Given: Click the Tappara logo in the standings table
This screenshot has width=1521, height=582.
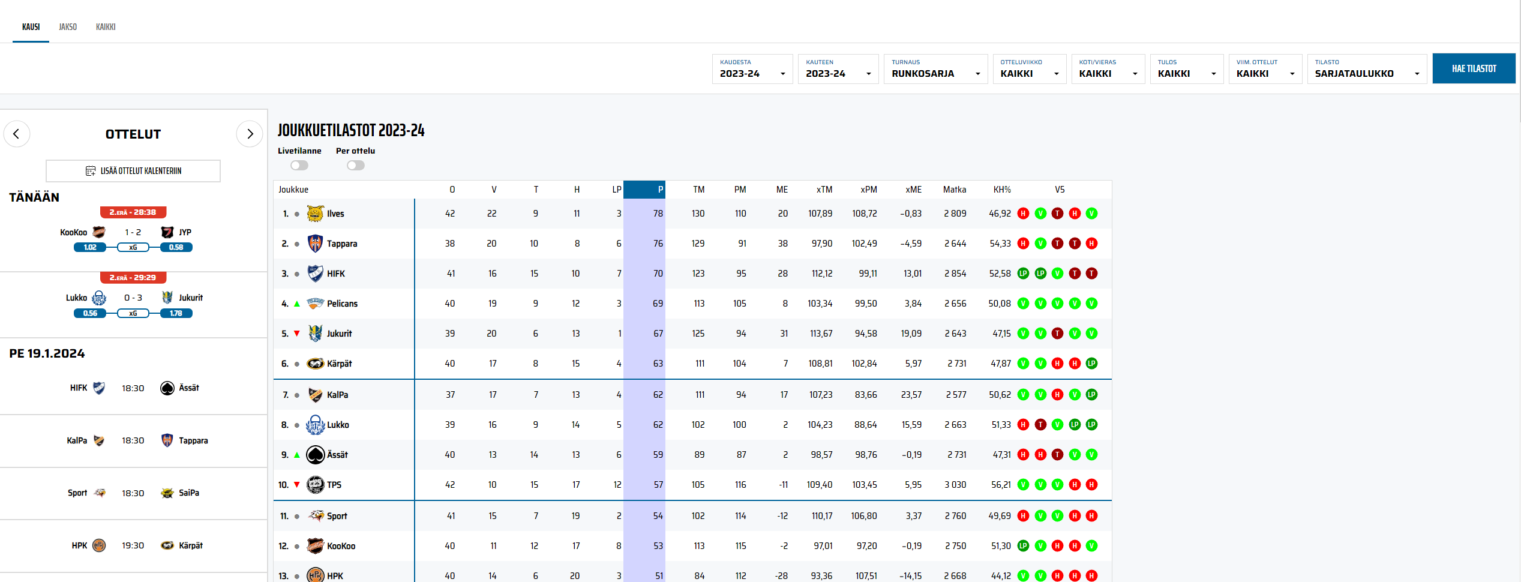Looking at the screenshot, I should [x=315, y=244].
